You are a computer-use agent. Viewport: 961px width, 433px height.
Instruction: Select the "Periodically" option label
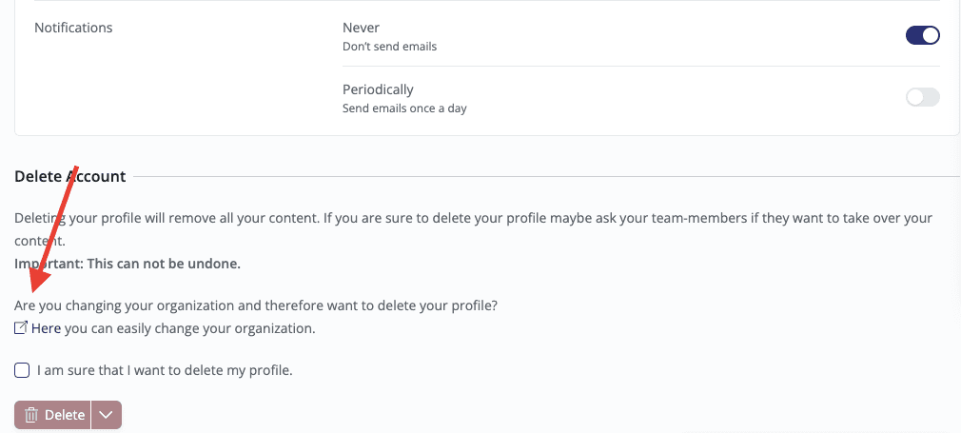tap(378, 89)
